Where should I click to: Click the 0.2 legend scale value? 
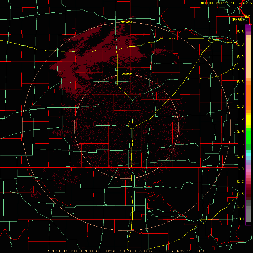(240, 182)
